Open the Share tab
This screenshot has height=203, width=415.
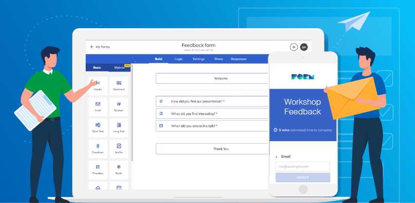tap(219, 59)
